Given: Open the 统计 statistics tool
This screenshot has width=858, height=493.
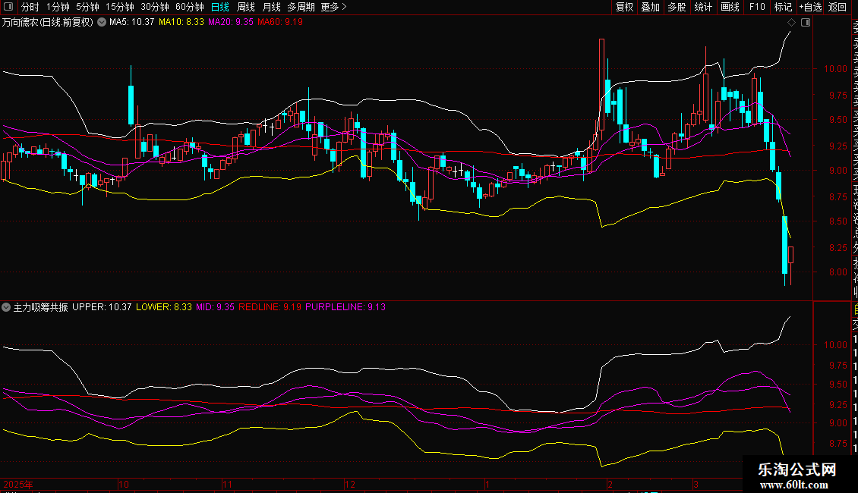Looking at the screenshot, I should (x=703, y=7).
